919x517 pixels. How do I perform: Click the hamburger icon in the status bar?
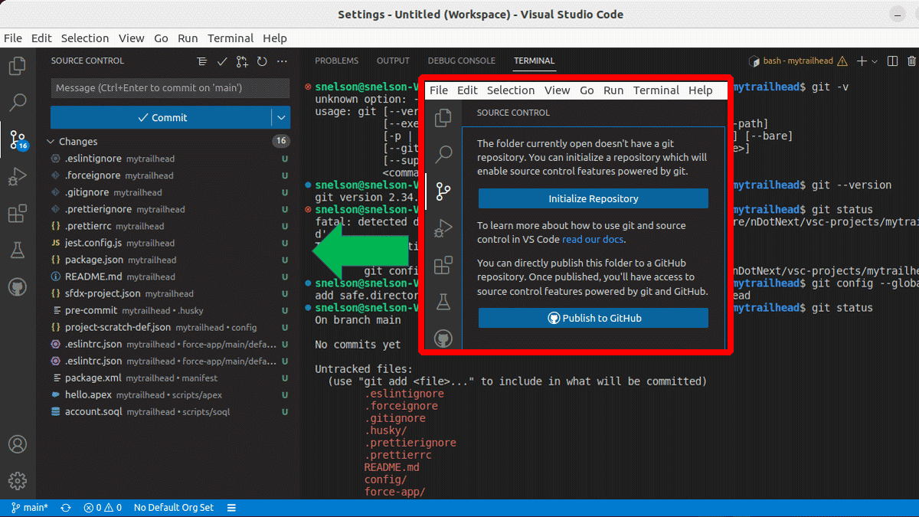tap(231, 508)
